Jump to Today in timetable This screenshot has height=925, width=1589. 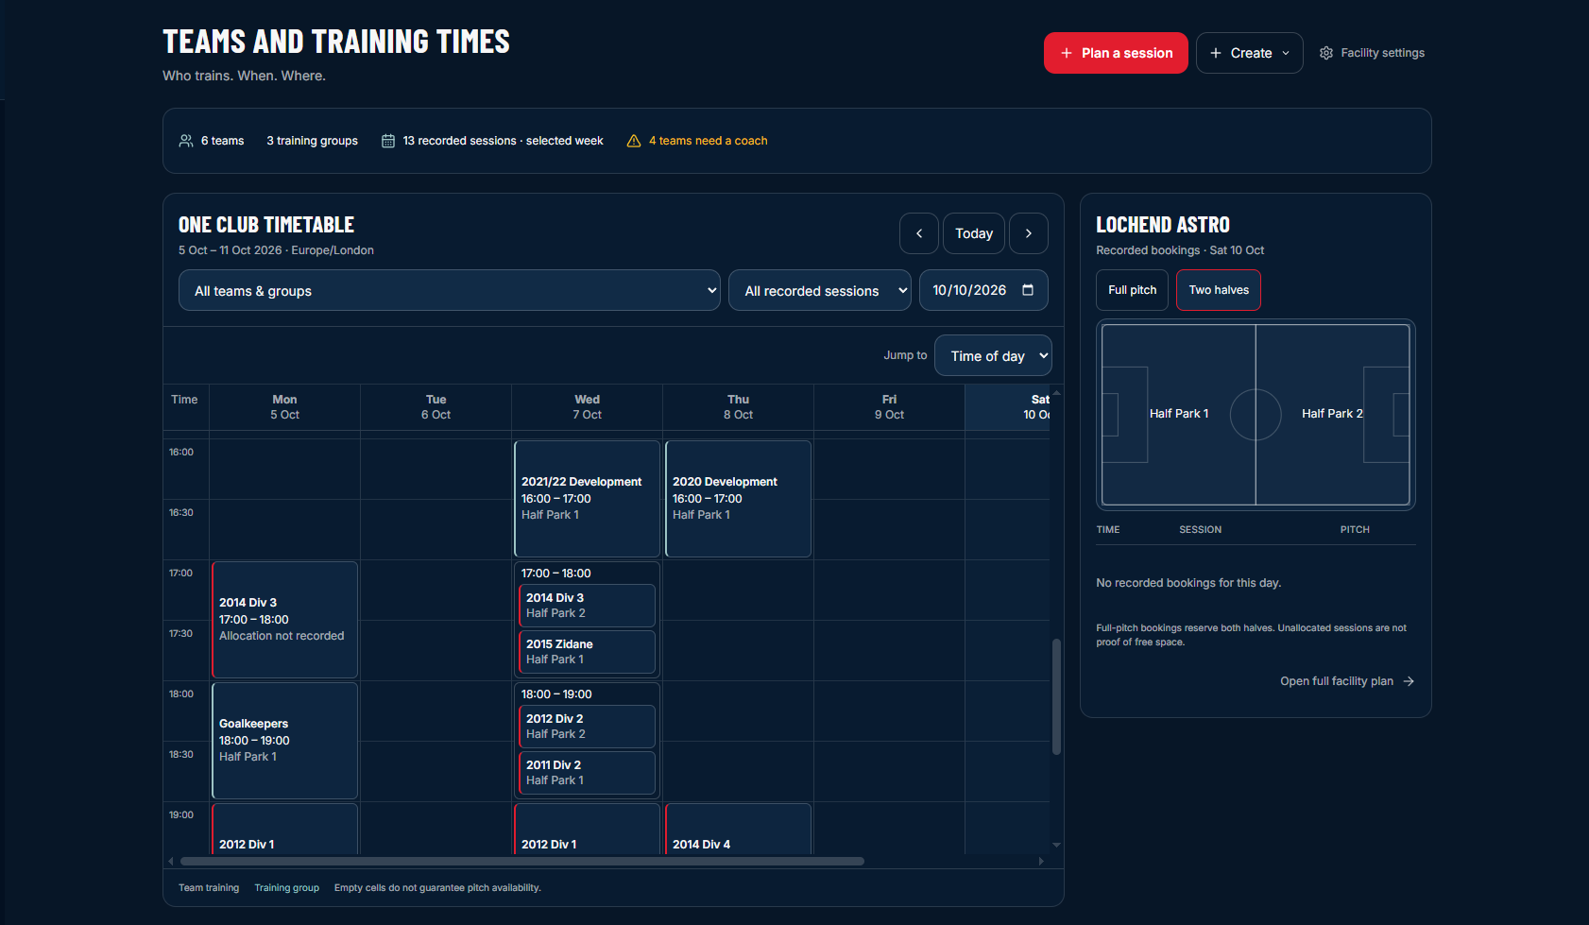click(974, 233)
